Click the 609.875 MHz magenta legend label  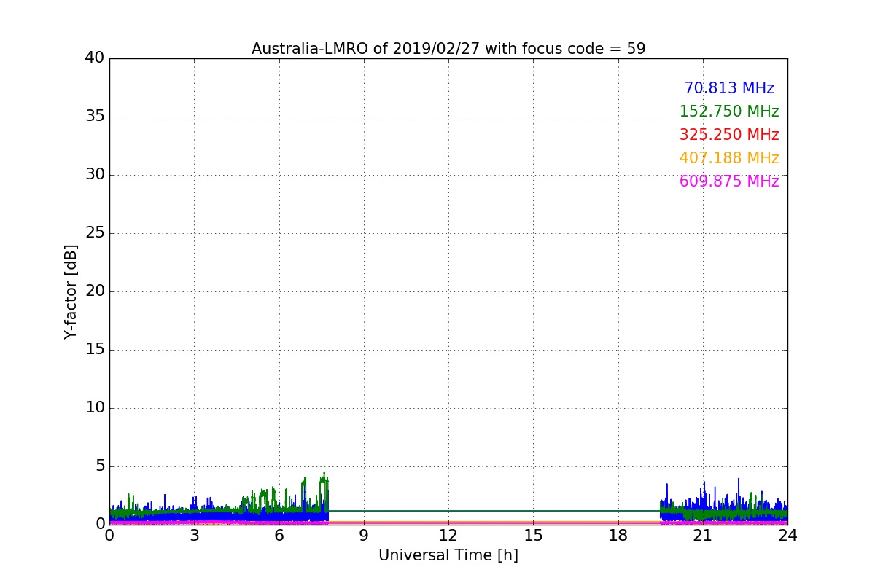pyautogui.click(x=728, y=181)
